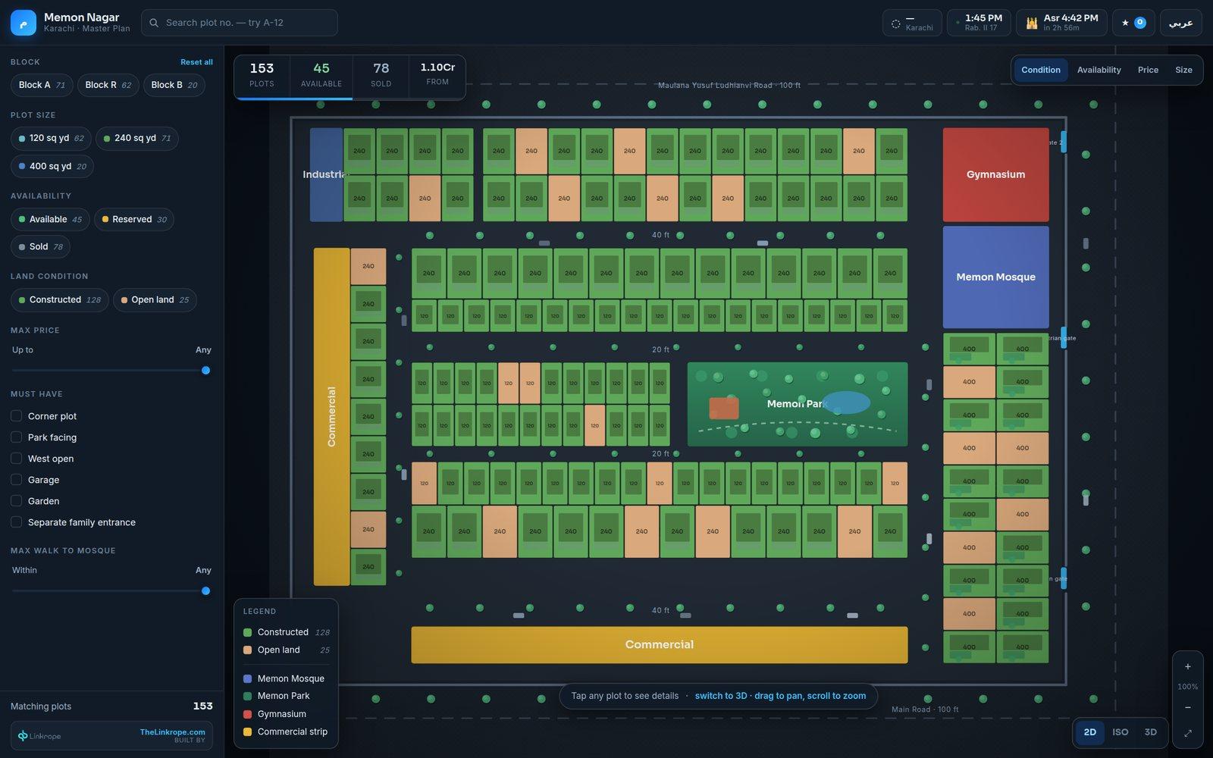
Task: Click the mosque icon beside Asr time
Action: click(1031, 23)
